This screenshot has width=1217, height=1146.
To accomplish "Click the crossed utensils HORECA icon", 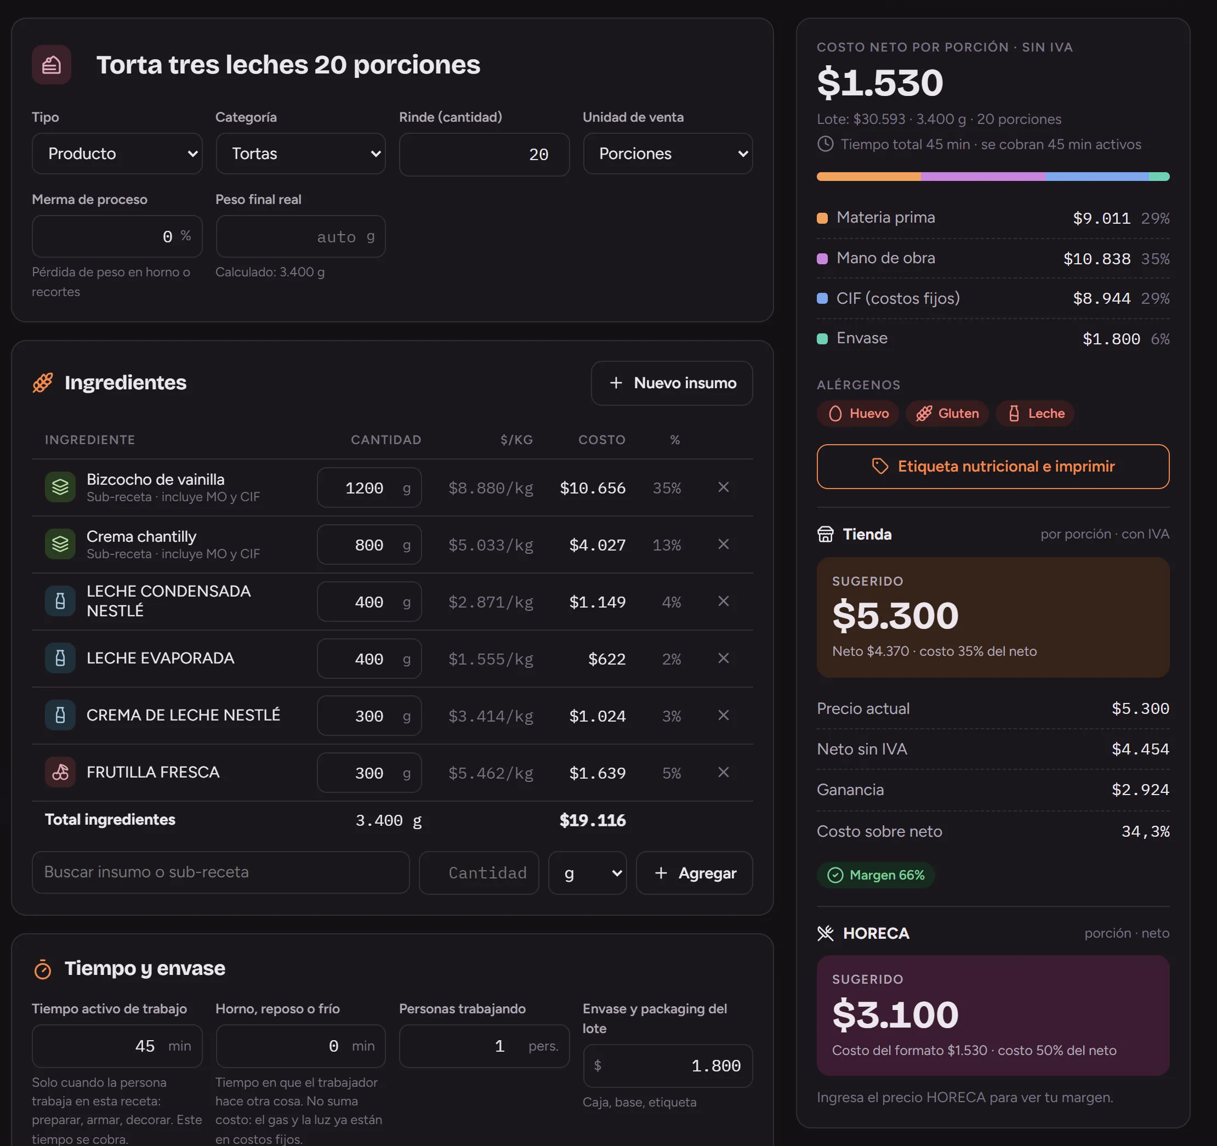I will coord(825,933).
